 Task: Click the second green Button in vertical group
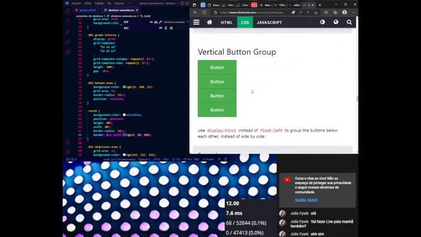click(217, 82)
